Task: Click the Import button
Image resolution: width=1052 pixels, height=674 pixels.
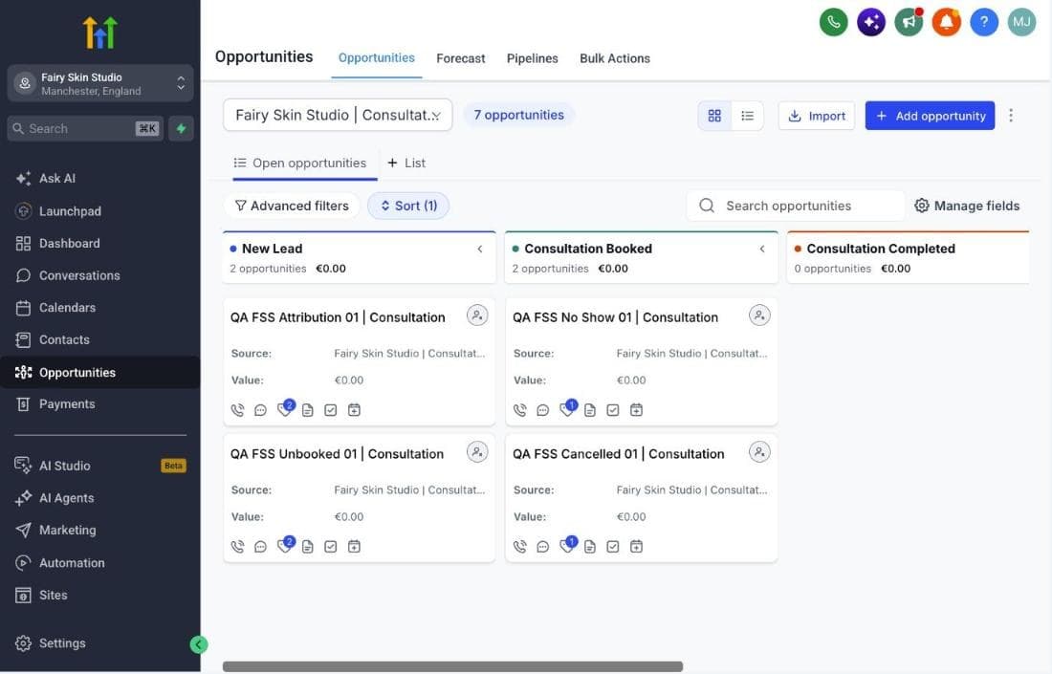Action: 817,116
